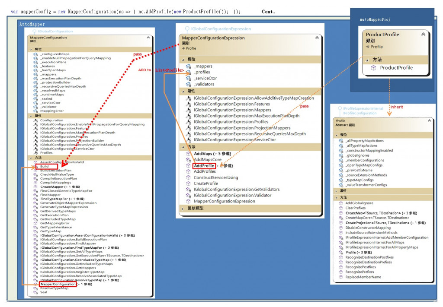The image size is (443, 307).
Task: Click field icon beside _executionPlans
Action: point(35,62)
